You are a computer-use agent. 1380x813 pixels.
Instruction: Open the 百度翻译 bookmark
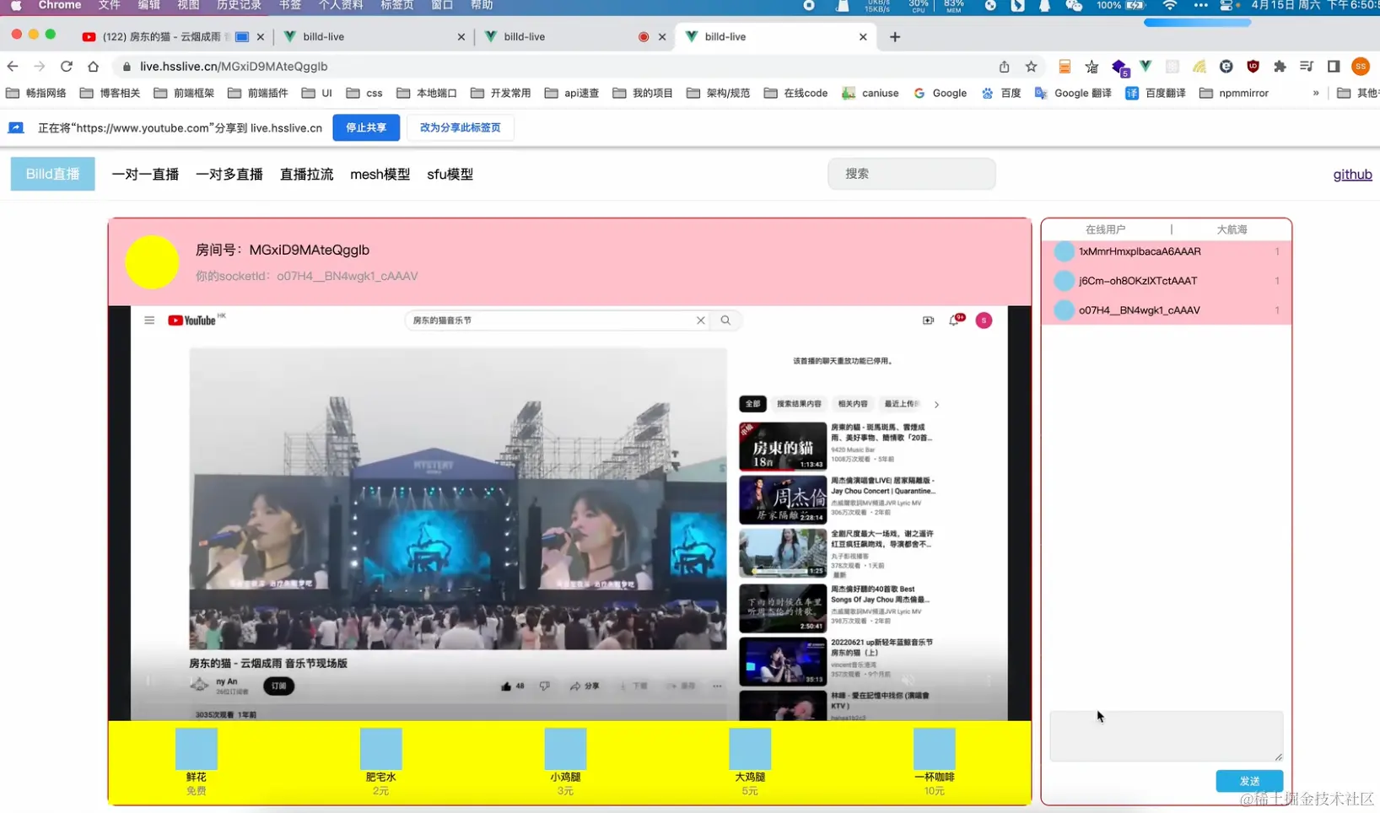point(1155,94)
